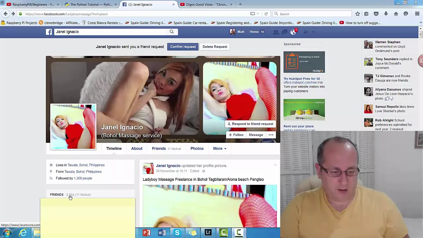The image size is (423, 238).
Task: Click the Delete Request button
Action: point(215,47)
